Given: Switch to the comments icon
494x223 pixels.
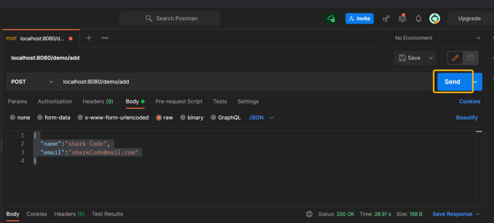Looking at the screenshot, I should pyautogui.click(x=470, y=58).
